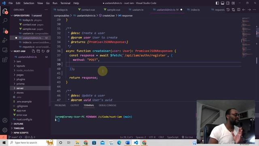This screenshot has width=259, height=146.
Task: Click Open Changes icon in editor toolbar
Action: [233, 10]
